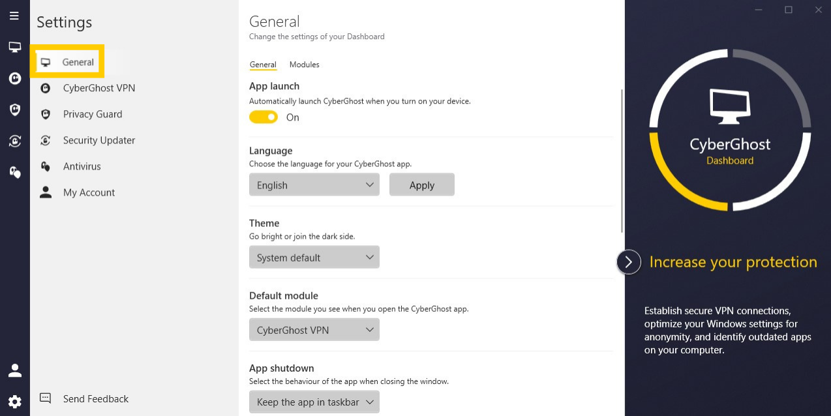Click the monitor icon beside General
The width and height of the screenshot is (831, 416).
tap(46, 63)
